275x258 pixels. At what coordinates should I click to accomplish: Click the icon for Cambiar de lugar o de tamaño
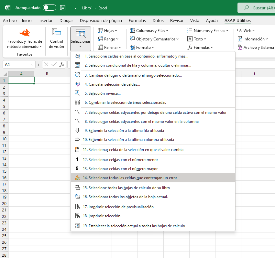[77, 75]
